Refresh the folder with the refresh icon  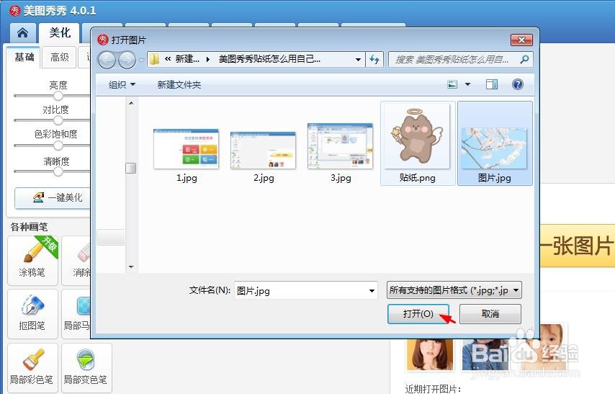pyautogui.click(x=374, y=59)
